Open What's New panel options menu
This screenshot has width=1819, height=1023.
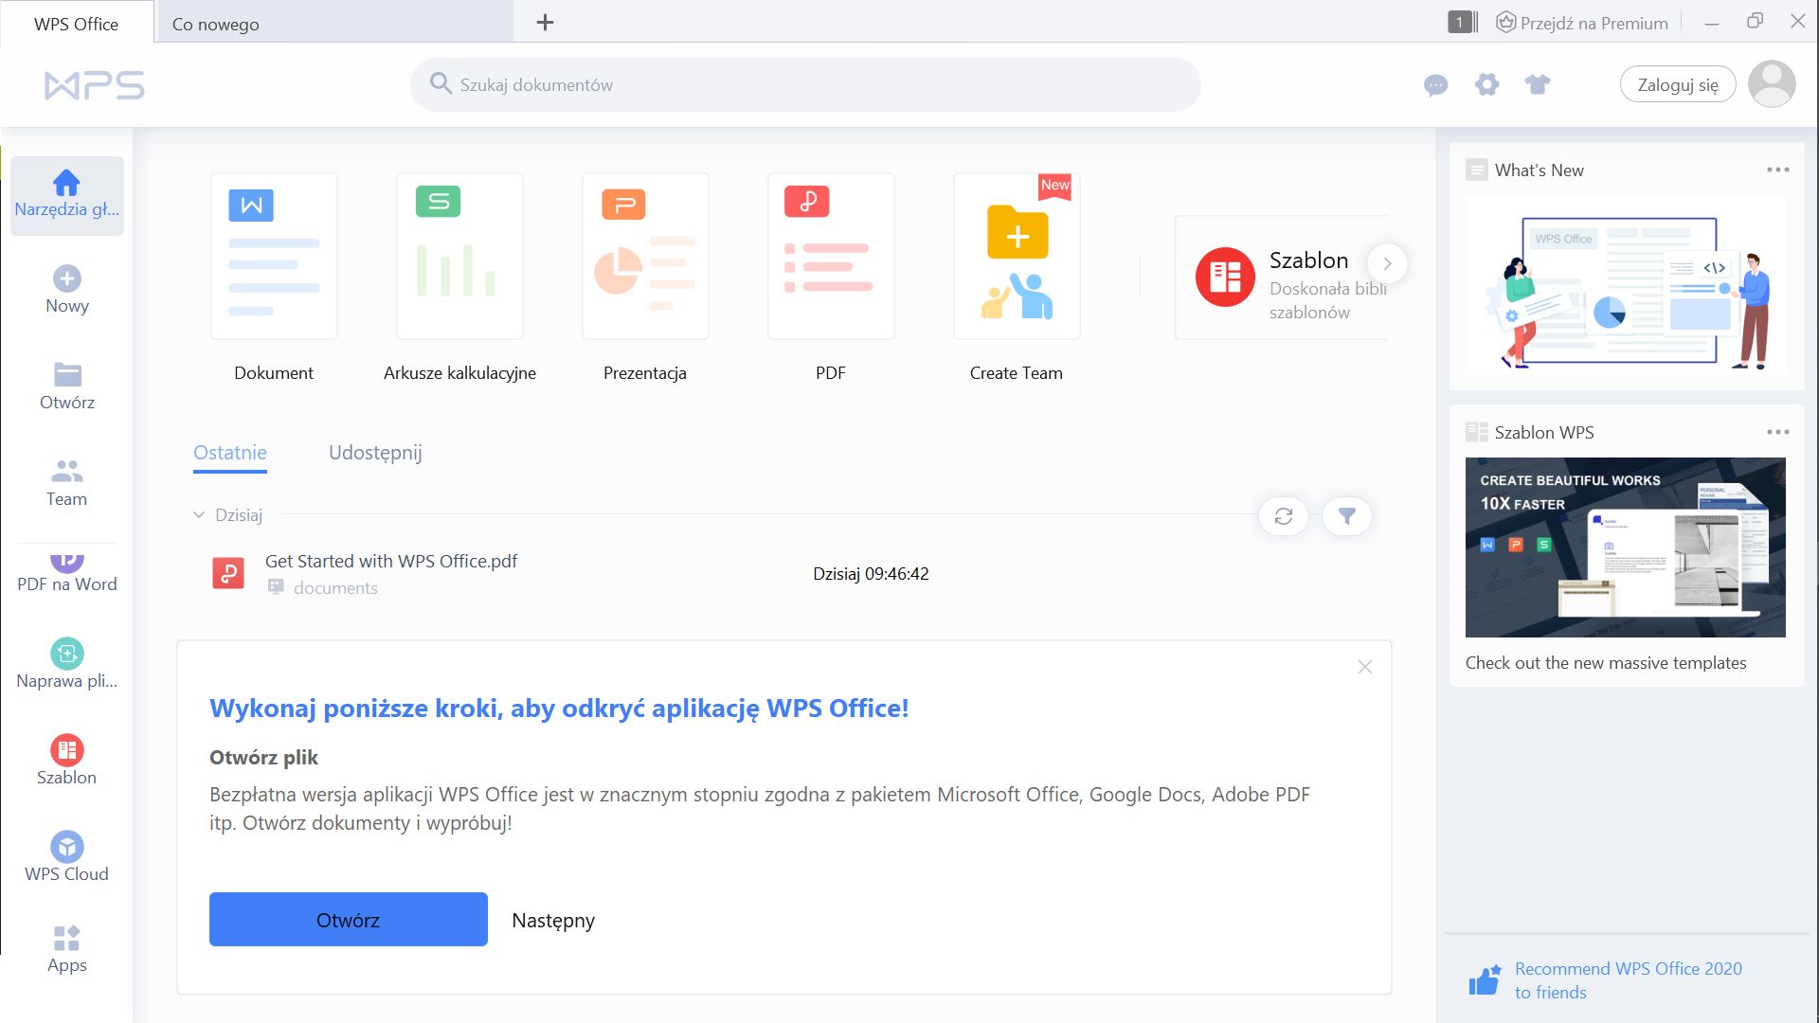tap(1777, 170)
